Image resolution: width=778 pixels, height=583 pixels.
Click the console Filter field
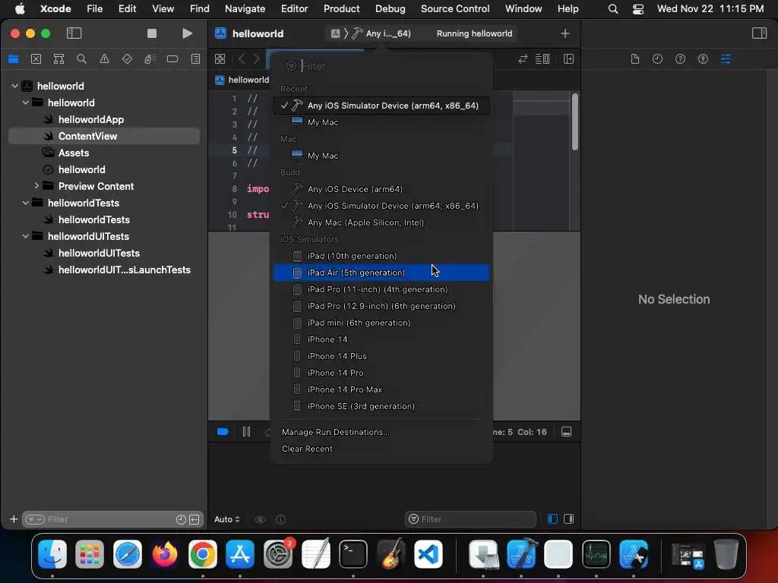point(470,519)
